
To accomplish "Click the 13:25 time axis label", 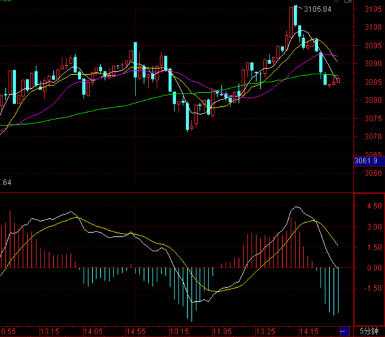I will click(x=266, y=332).
